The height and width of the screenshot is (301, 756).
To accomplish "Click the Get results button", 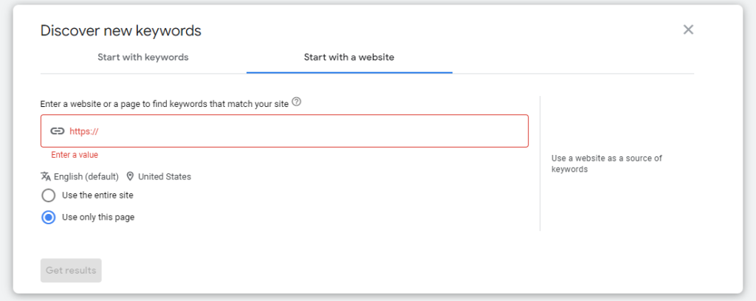I will [x=71, y=270].
